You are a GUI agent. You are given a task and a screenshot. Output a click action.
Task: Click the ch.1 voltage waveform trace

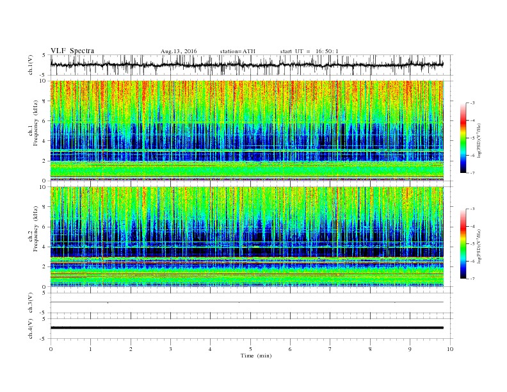coord(246,65)
